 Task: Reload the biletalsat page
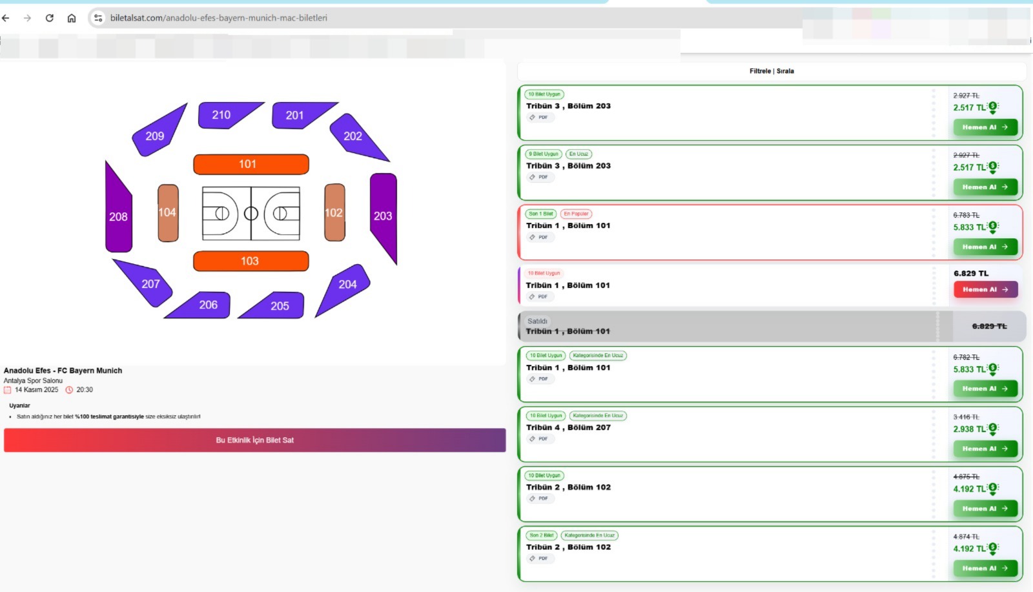coord(49,18)
